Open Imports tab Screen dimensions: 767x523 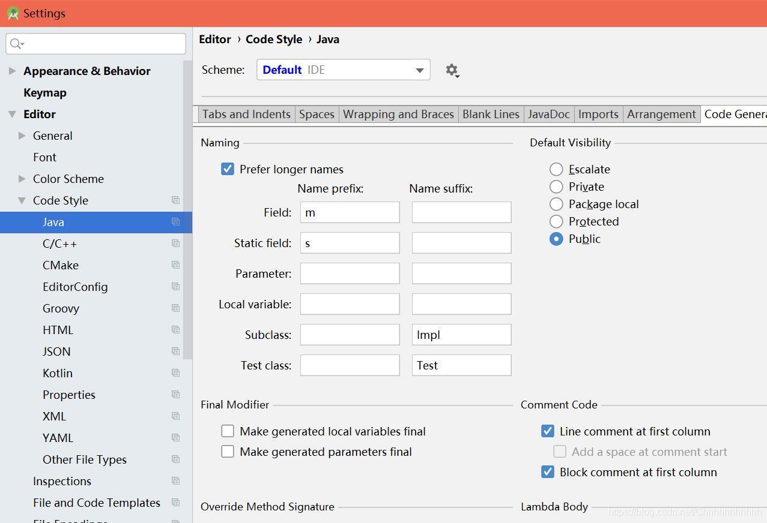click(598, 114)
